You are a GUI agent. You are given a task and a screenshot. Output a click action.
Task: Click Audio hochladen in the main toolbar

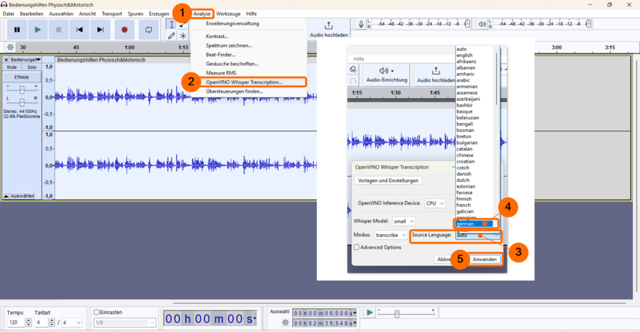329,29
